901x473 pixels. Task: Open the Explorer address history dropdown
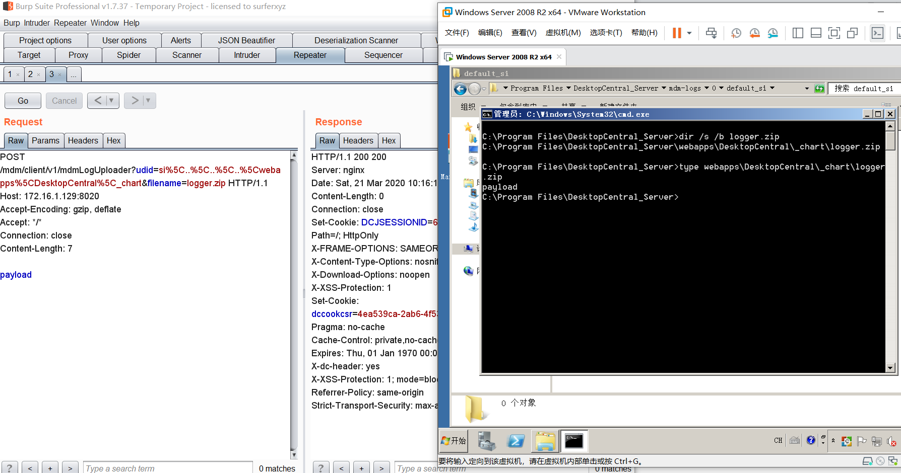click(x=807, y=89)
